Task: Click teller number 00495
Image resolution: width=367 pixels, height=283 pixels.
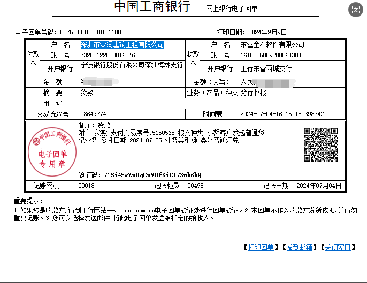Action: click(x=196, y=186)
